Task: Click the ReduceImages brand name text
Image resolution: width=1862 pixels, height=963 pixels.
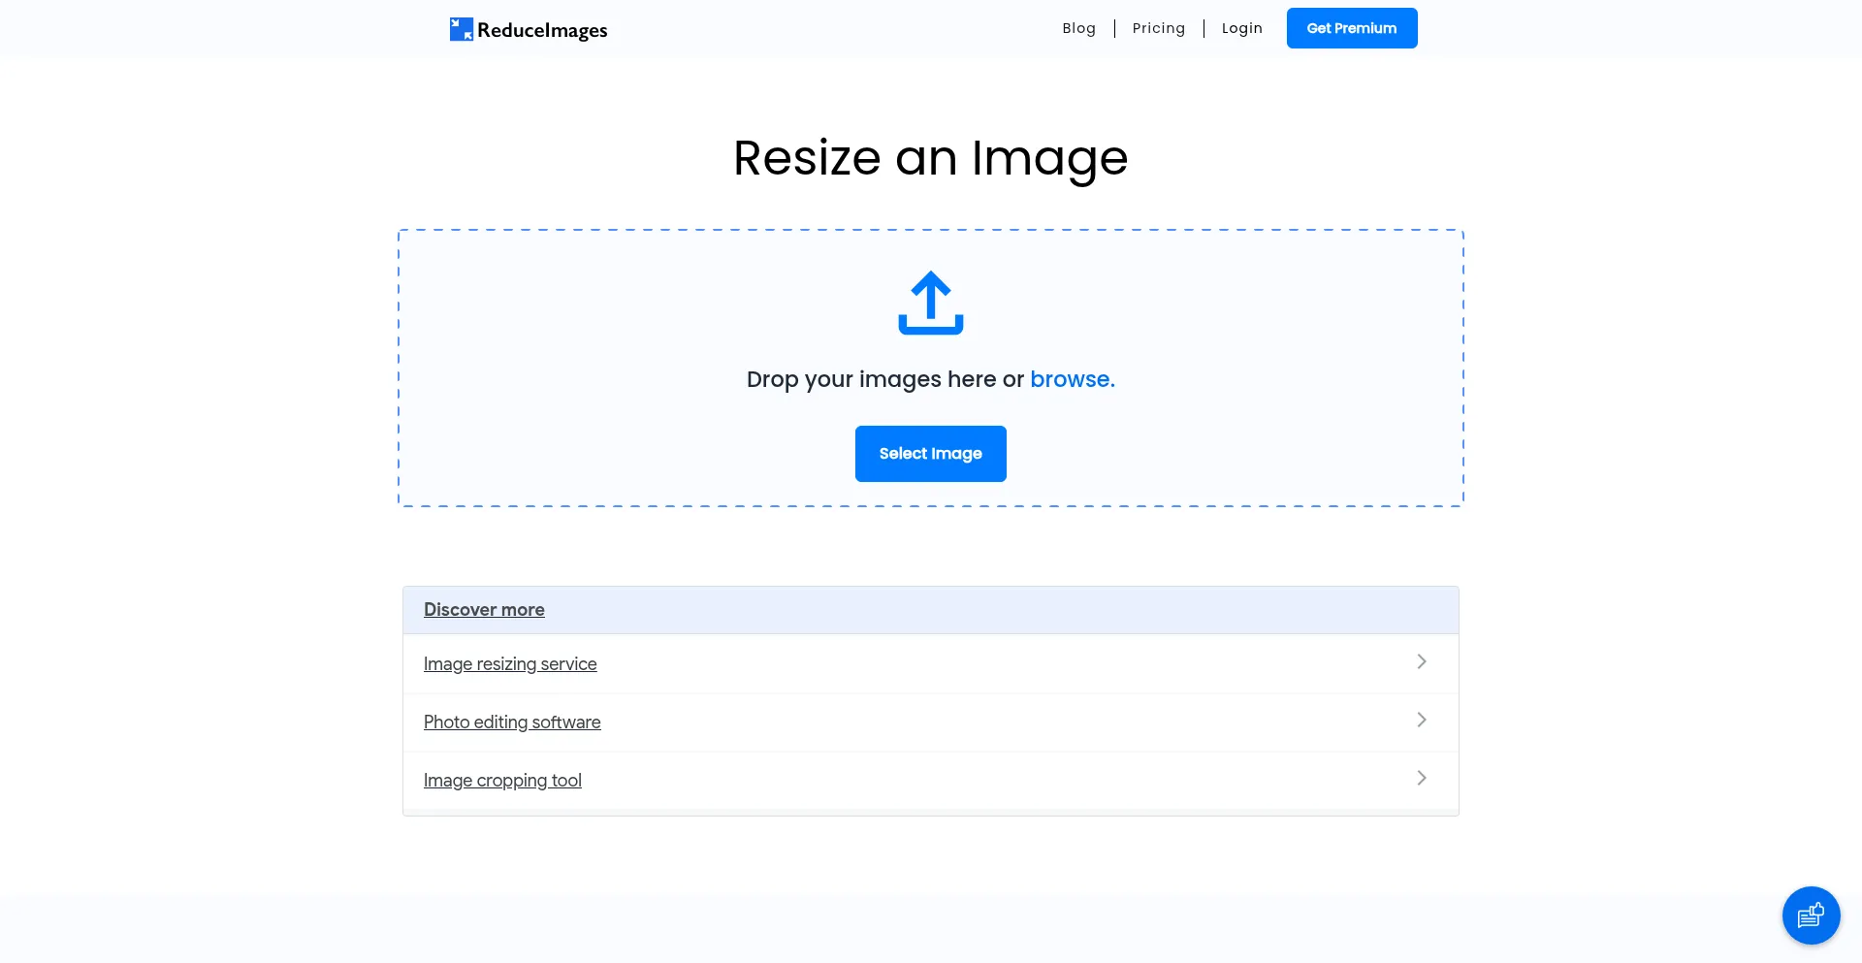Action: point(542,30)
